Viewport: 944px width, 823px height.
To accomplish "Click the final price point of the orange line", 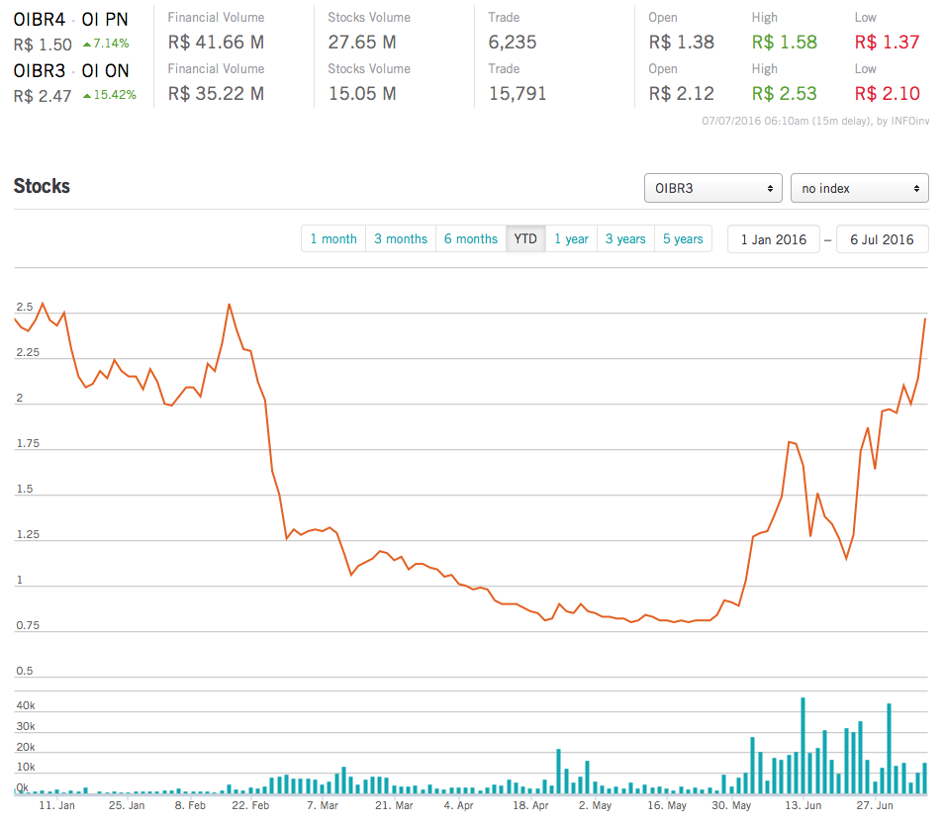I will click(x=924, y=319).
